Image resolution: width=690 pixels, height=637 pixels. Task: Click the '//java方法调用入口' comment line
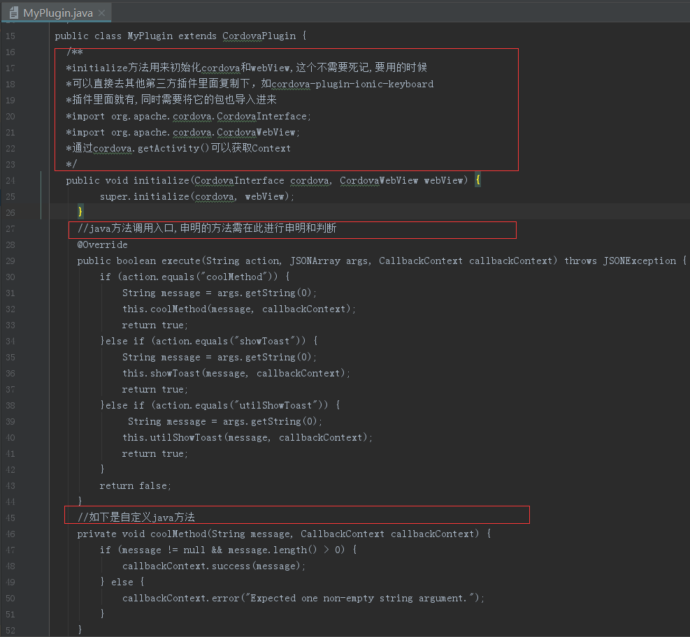pos(207,228)
